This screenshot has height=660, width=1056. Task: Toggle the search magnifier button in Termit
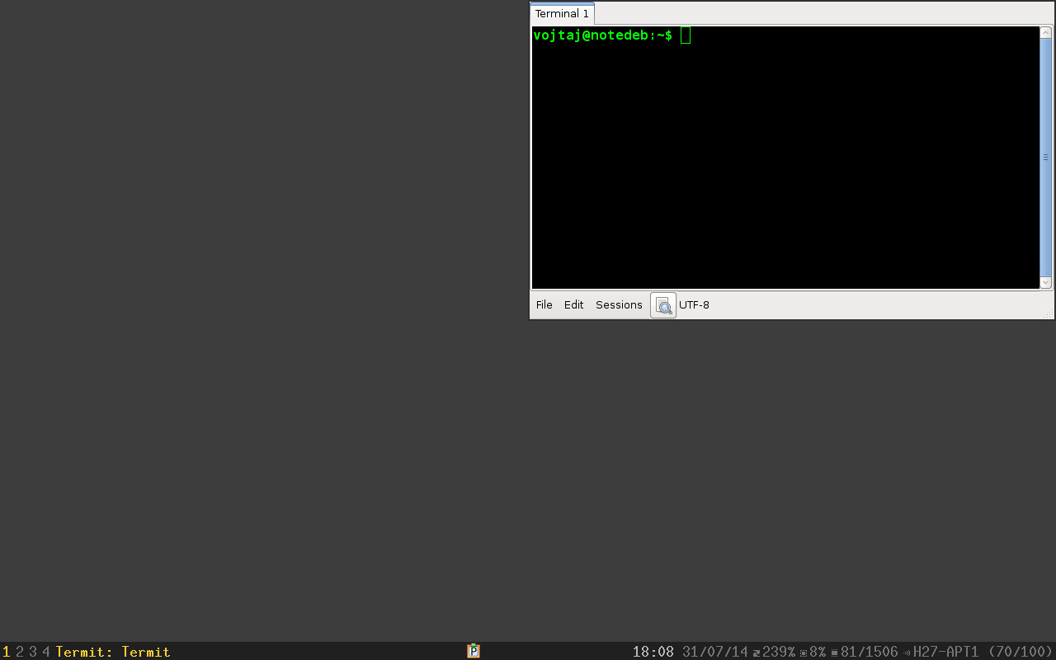(663, 305)
